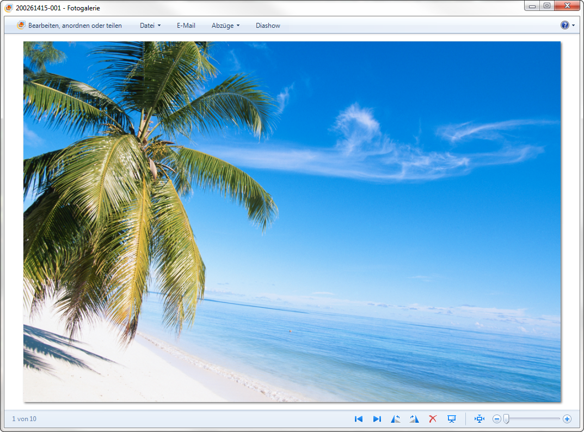This screenshot has width=584, height=432.
Task: Click the blue help question mark
Action: coord(564,25)
